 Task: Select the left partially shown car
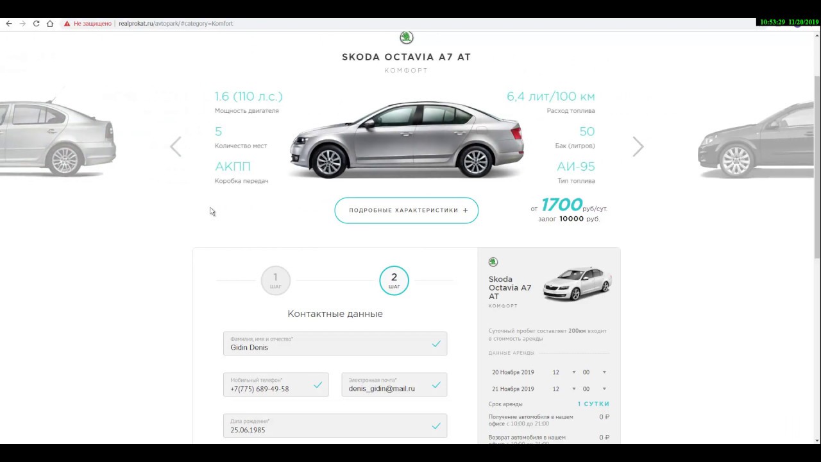click(x=58, y=137)
